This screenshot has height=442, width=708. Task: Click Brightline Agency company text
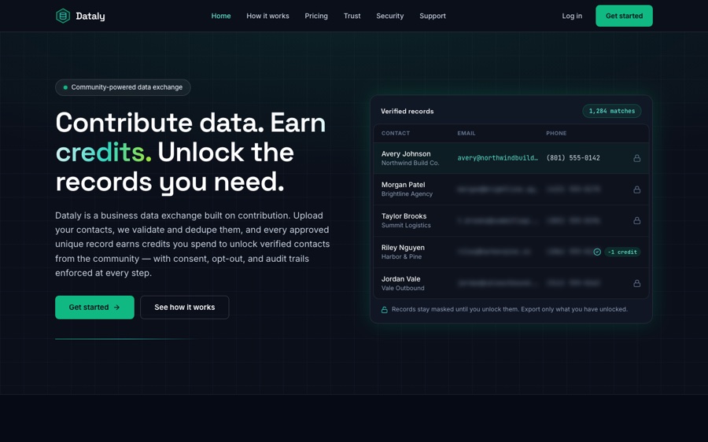(x=407, y=194)
